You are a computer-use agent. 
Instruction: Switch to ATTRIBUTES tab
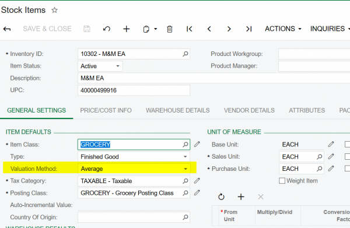[307, 110]
